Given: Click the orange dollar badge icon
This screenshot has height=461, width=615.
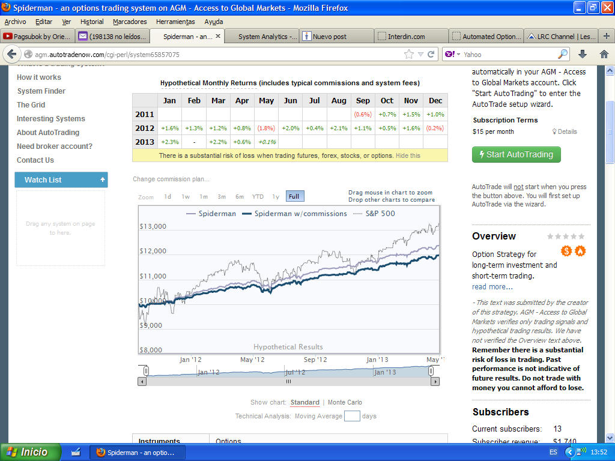Looking at the screenshot, I should (566, 251).
